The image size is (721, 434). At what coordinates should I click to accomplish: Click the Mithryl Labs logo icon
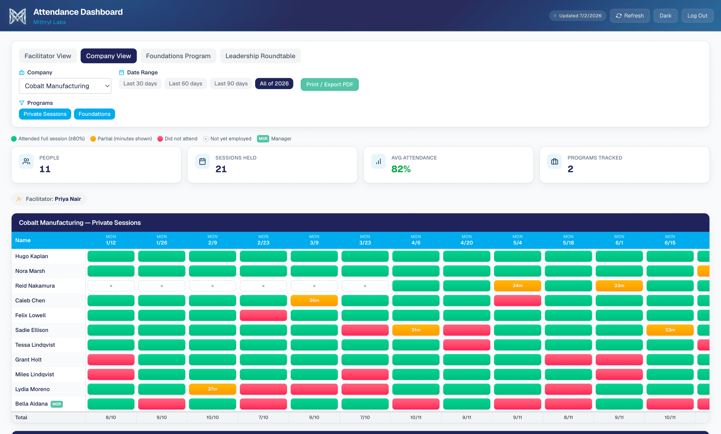17,16
